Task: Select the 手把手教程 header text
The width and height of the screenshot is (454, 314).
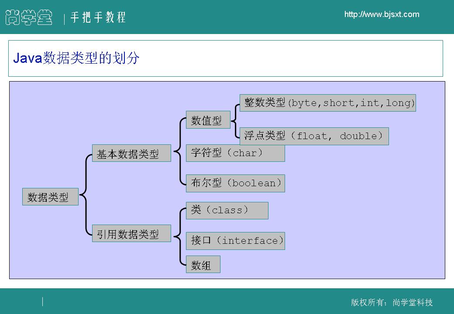Action: coord(98,17)
